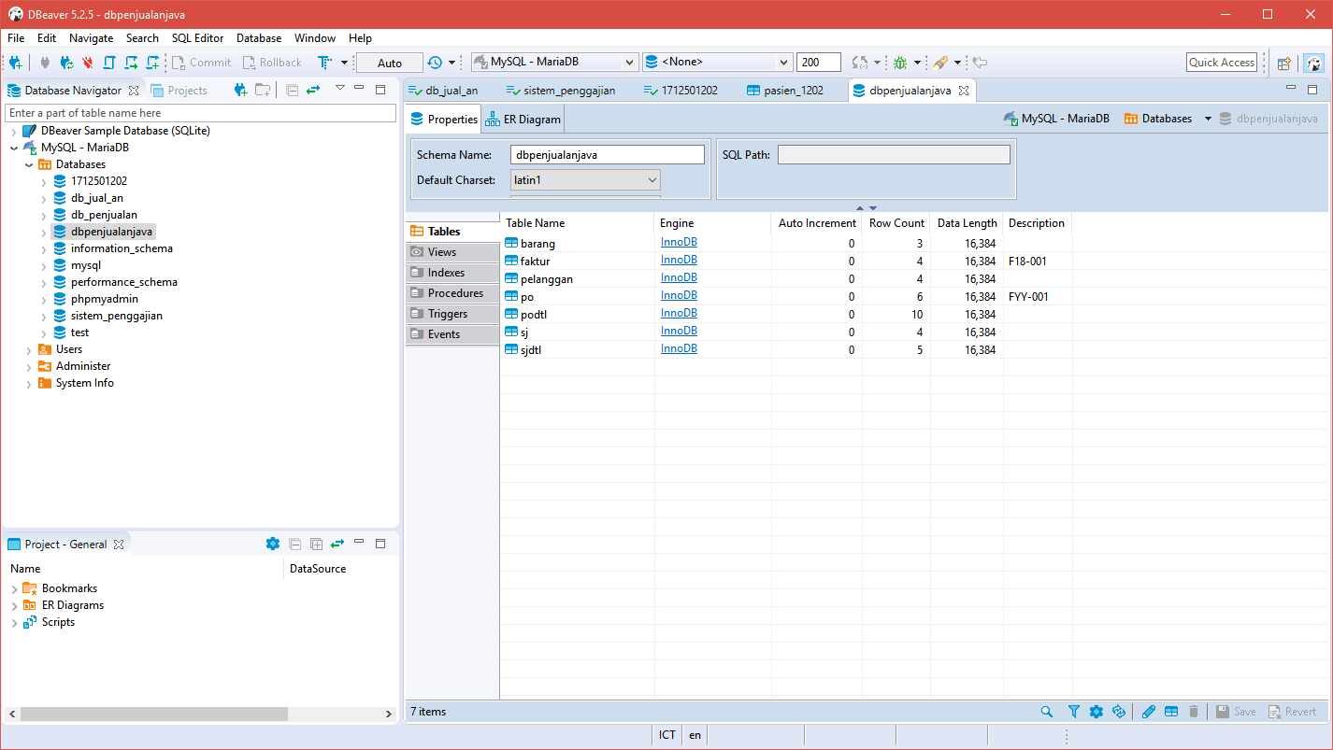Switch to the db_jual_an editor tab
This screenshot has width=1333, height=750.
[x=444, y=91]
